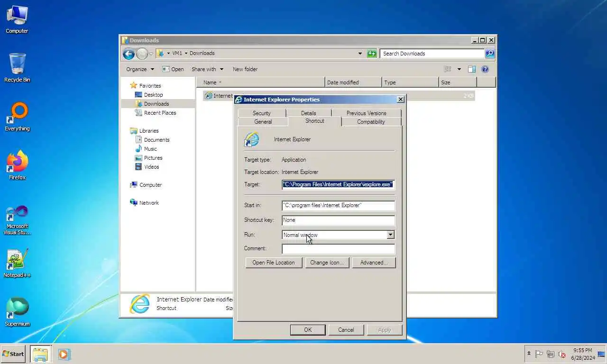Select the Microsoft Visual Studio shortcut
The width and height of the screenshot is (607, 364).
pos(17,220)
